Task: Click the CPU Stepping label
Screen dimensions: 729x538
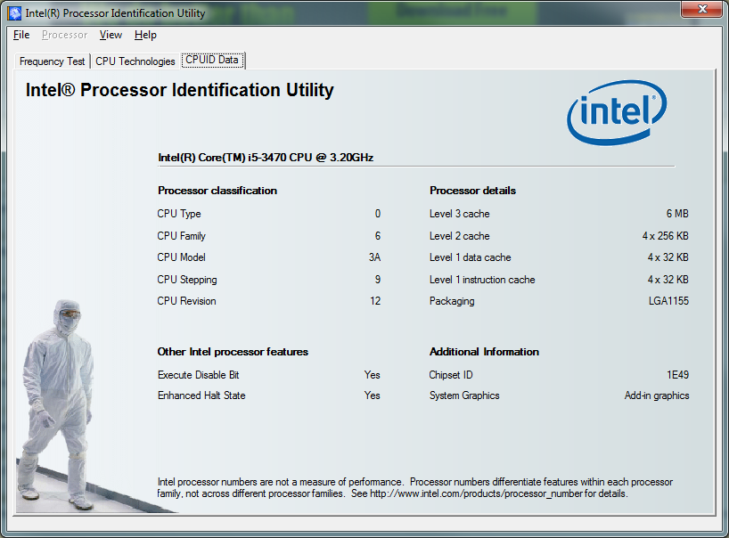Action: [187, 280]
